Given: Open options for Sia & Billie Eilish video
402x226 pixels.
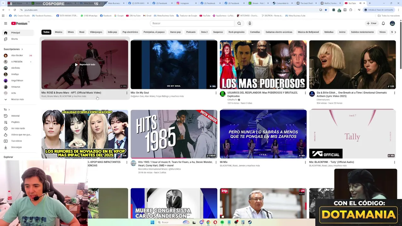Looking at the screenshot, I should pyautogui.click(x=394, y=93).
